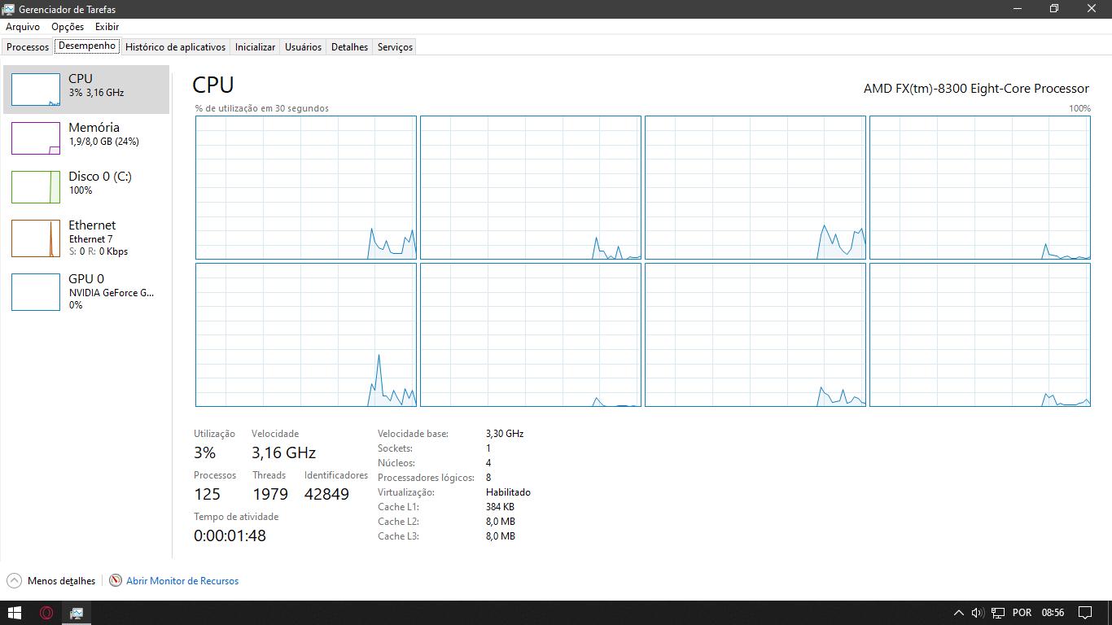1112x625 pixels.
Task: Click the Identificadores count 42849
Action: click(x=326, y=494)
